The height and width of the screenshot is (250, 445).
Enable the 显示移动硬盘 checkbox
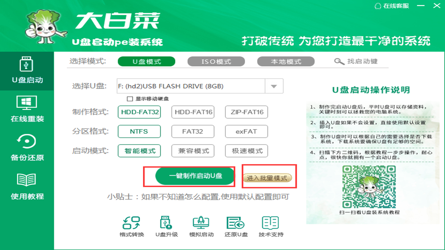pyautogui.click(x=130, y=99)
